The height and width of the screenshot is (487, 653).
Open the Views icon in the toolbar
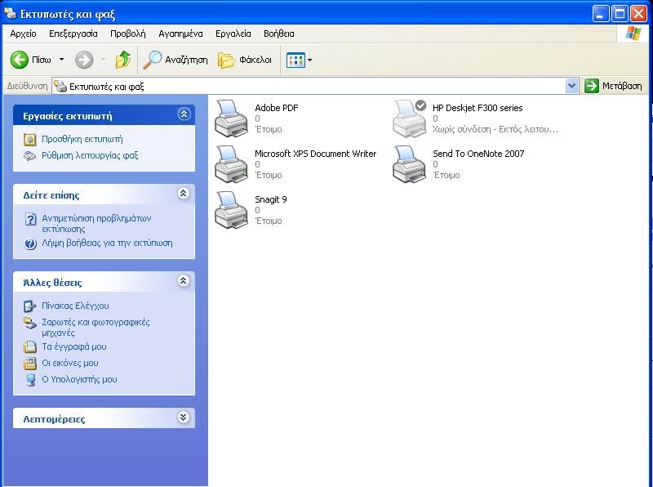point(295,60)
